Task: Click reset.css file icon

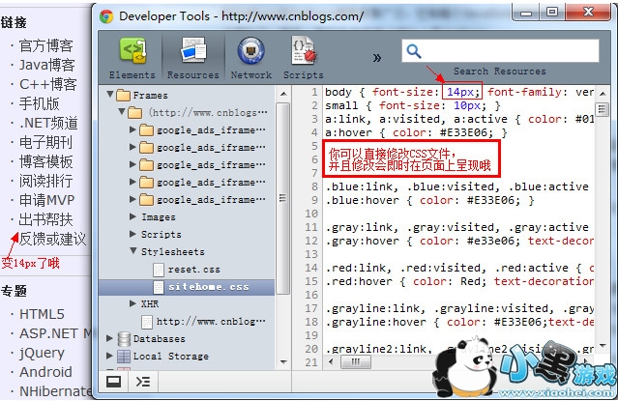Action: point(159,270)
